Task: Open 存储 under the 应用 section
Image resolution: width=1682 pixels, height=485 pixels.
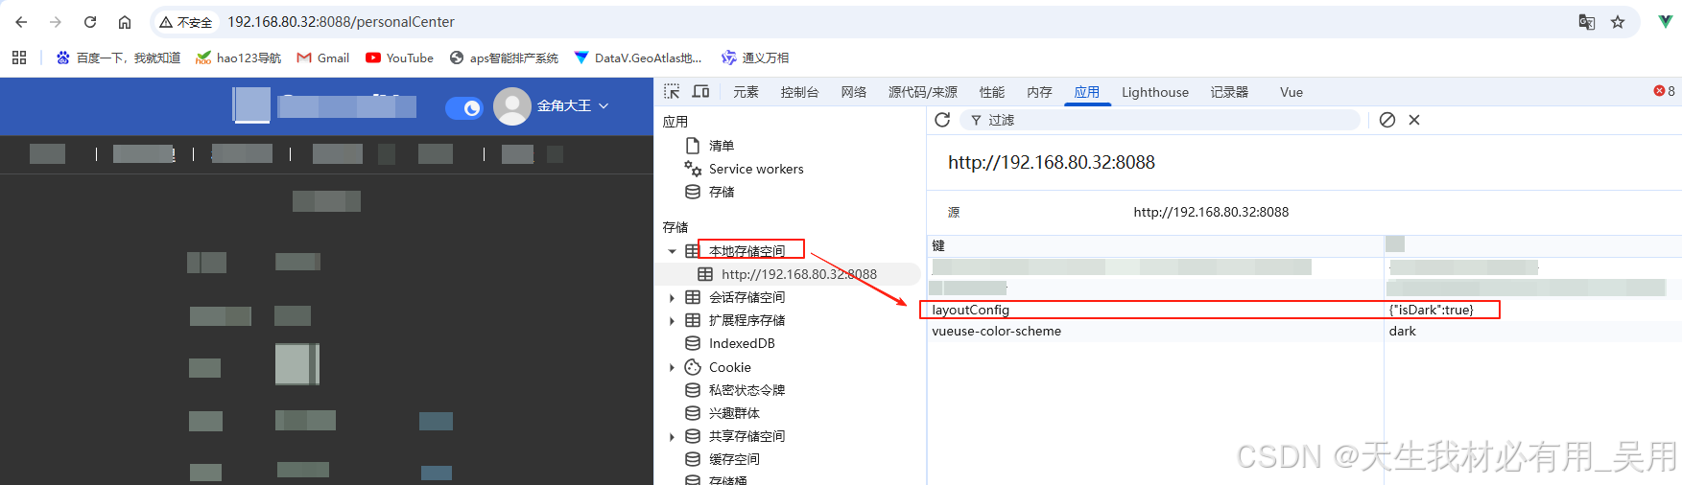Action: (721, 192)
